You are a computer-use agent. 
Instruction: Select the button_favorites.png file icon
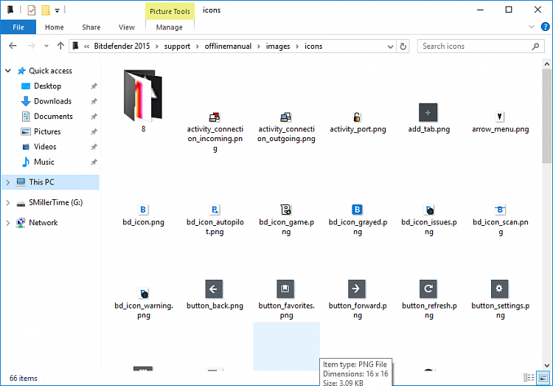click(x=285, y=289)
